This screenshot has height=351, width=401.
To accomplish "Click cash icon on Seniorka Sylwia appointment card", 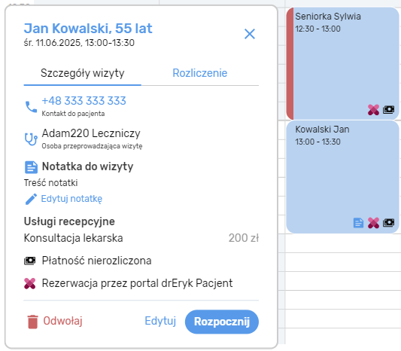I will pos(388,110).
